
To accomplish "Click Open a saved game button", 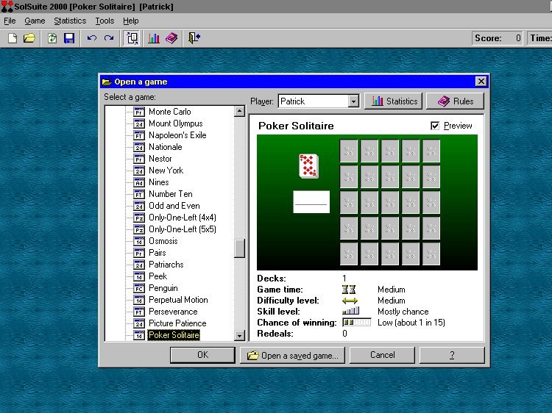I will (292, 356).
